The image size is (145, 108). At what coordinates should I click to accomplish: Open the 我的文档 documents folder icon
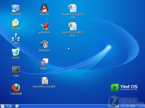16,23
